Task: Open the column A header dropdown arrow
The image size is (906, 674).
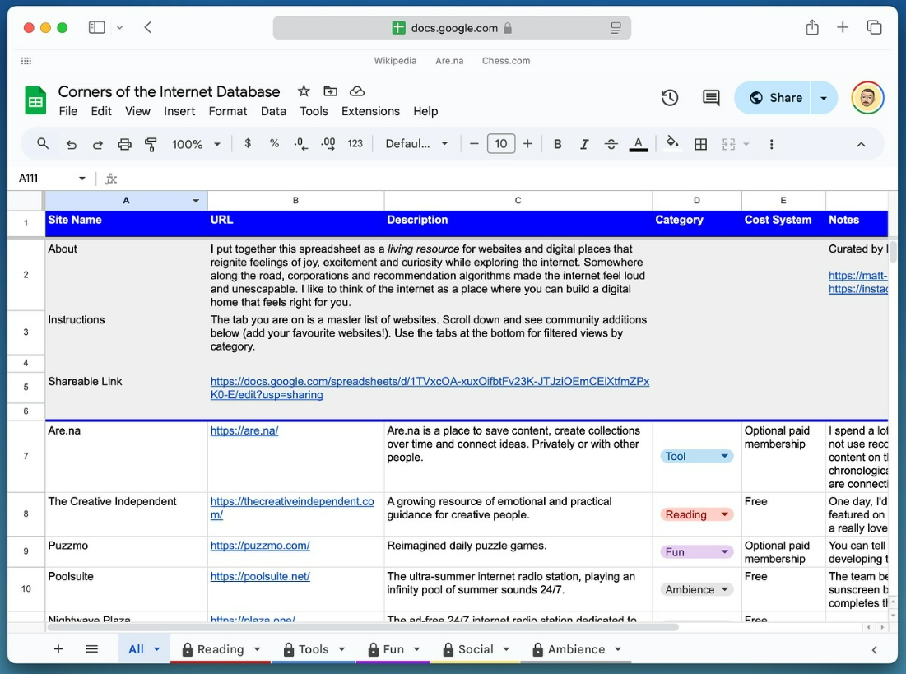Action: pyautogui.click(x=196, y=201)
